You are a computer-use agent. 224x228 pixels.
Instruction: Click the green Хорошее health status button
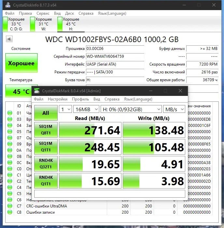[21, 63]
